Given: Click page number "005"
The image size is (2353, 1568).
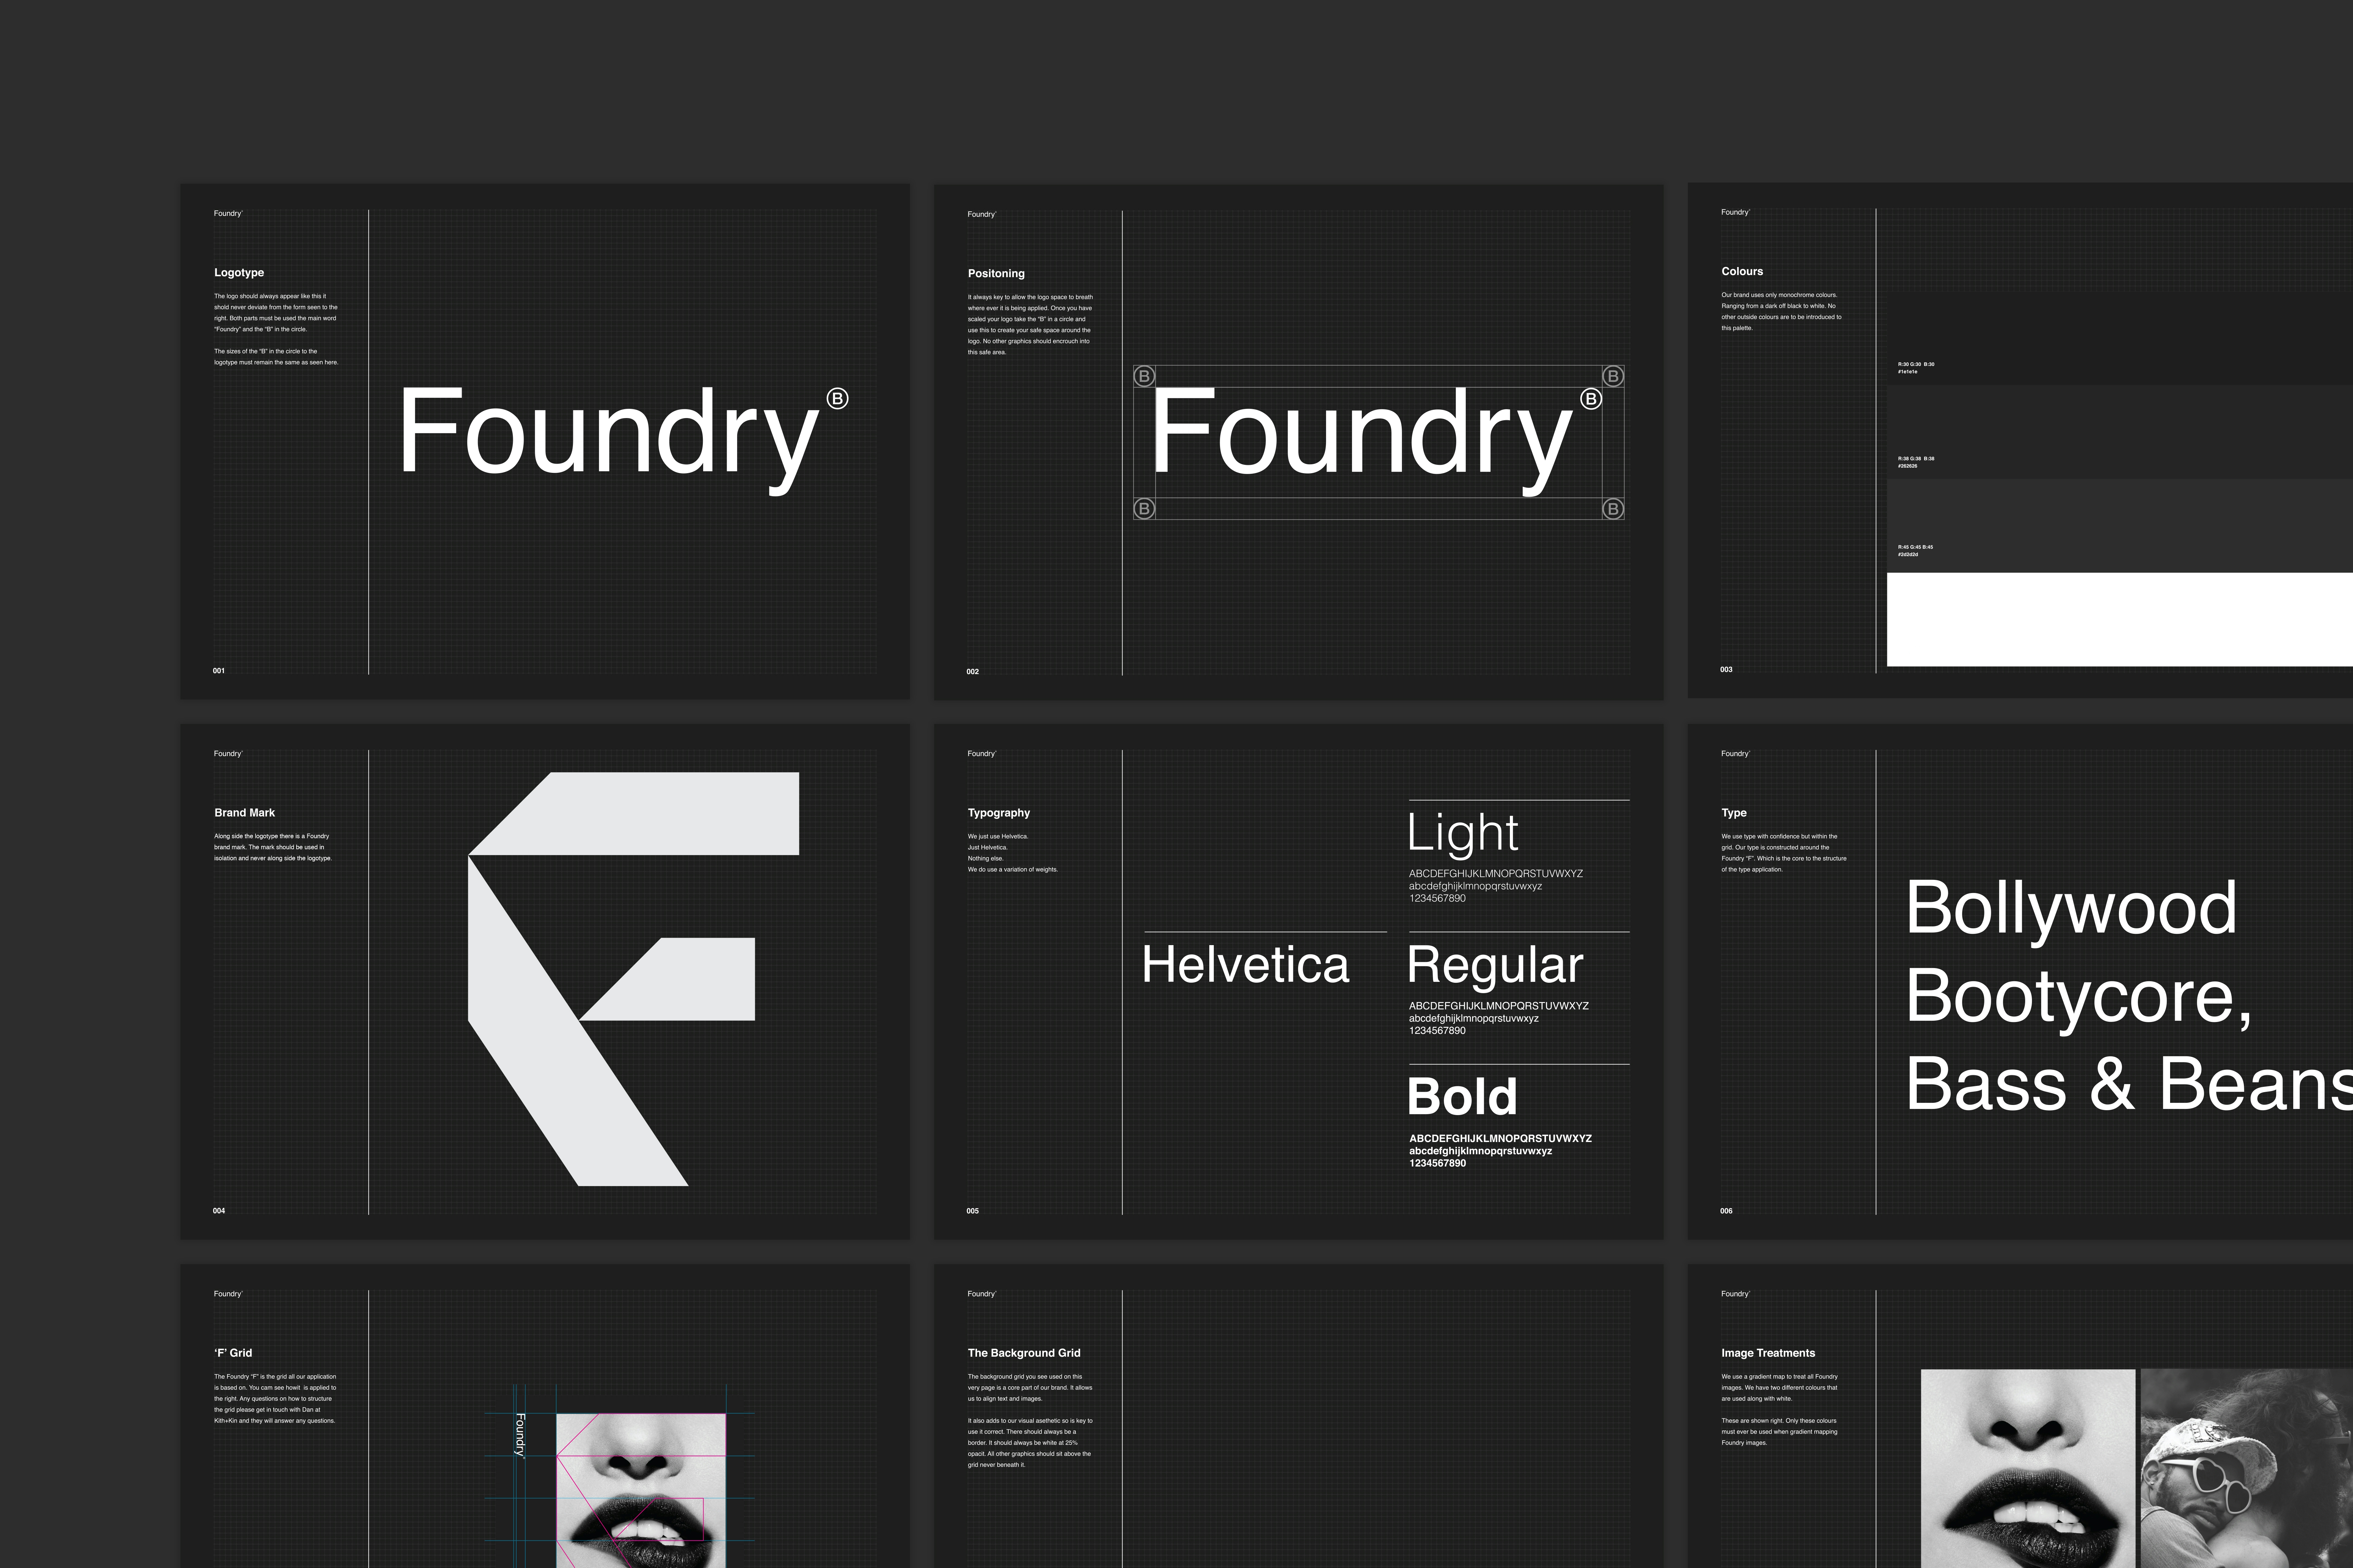Looking at the screenshot, I should [x=972, y=1211].
